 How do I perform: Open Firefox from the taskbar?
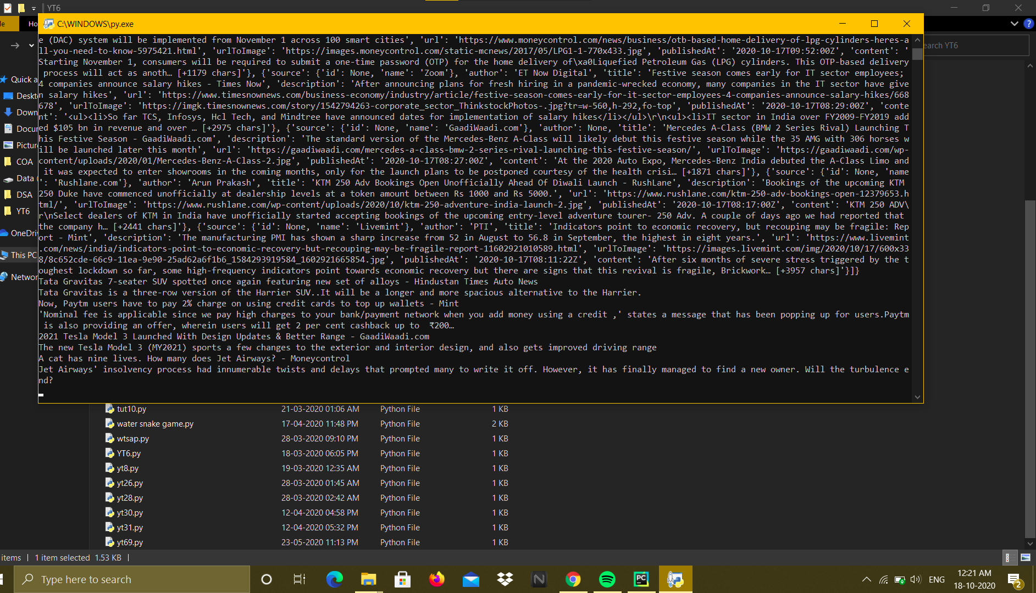click(x=436, y=579)
